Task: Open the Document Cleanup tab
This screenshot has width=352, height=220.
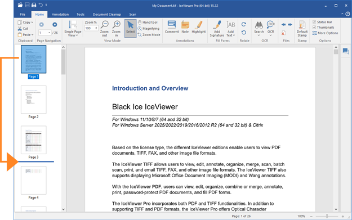Action: tap(107, 15)
